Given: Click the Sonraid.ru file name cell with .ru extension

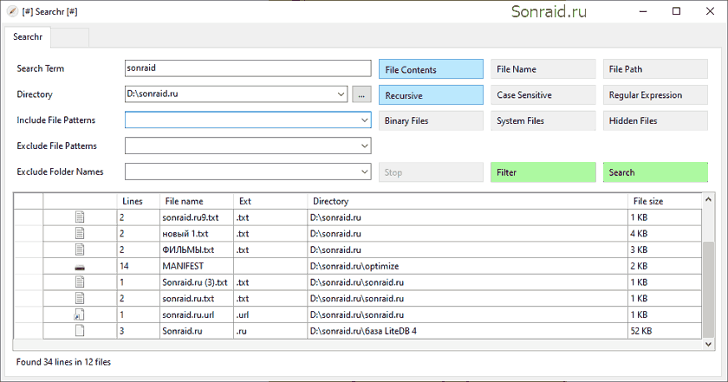Looking at the screenshot, I should 197,331.
